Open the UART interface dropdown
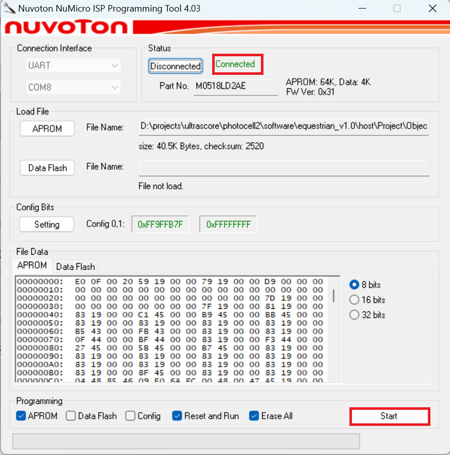Image resolution: width=450 pixels, height=455 pixels. pyautogui.click(x=73, y=65)
